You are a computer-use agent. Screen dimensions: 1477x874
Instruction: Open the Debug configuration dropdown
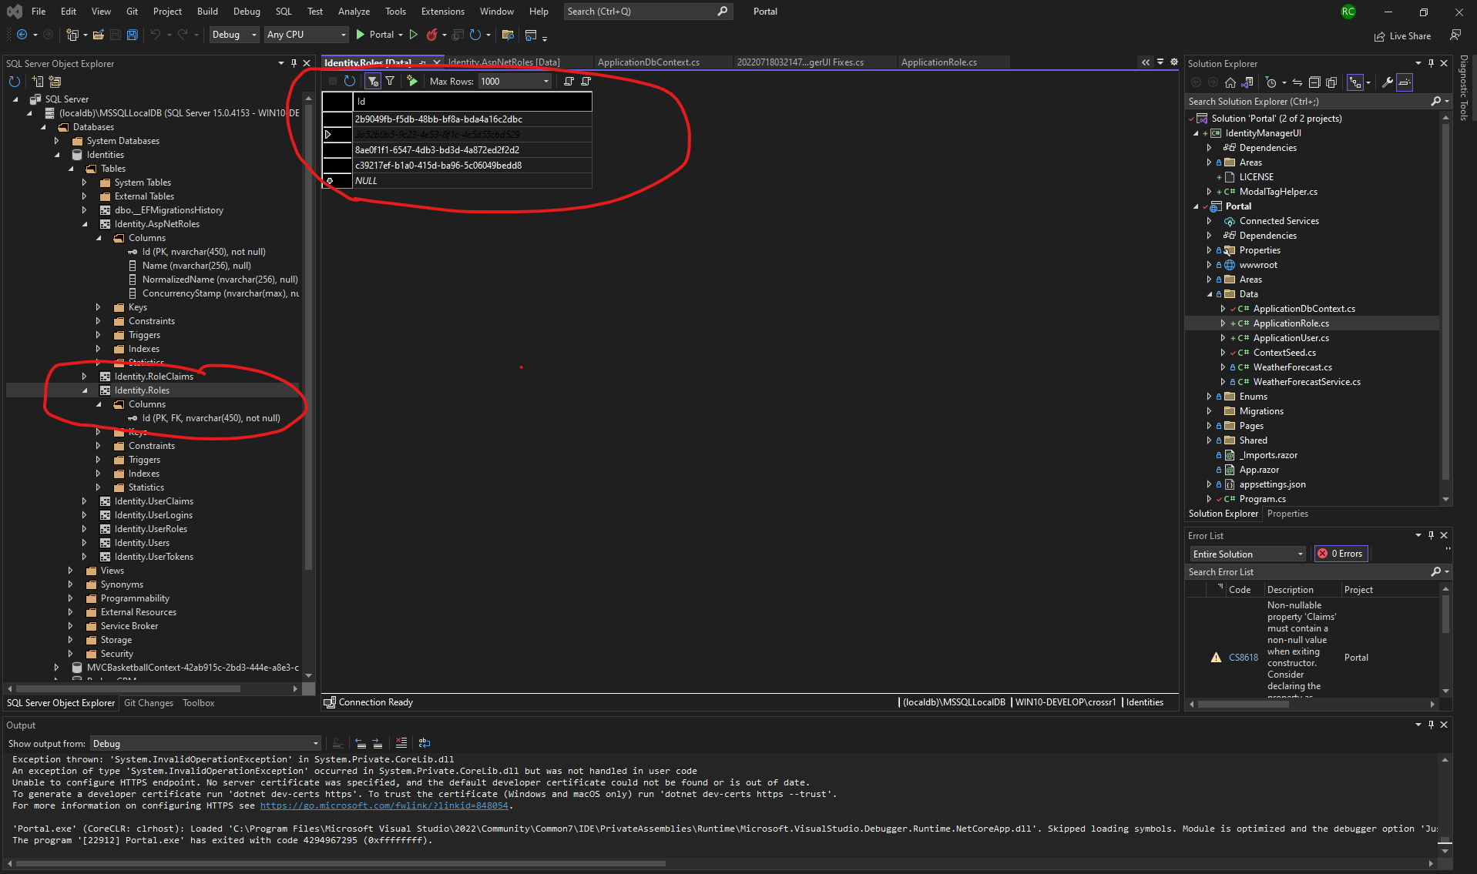233,35
